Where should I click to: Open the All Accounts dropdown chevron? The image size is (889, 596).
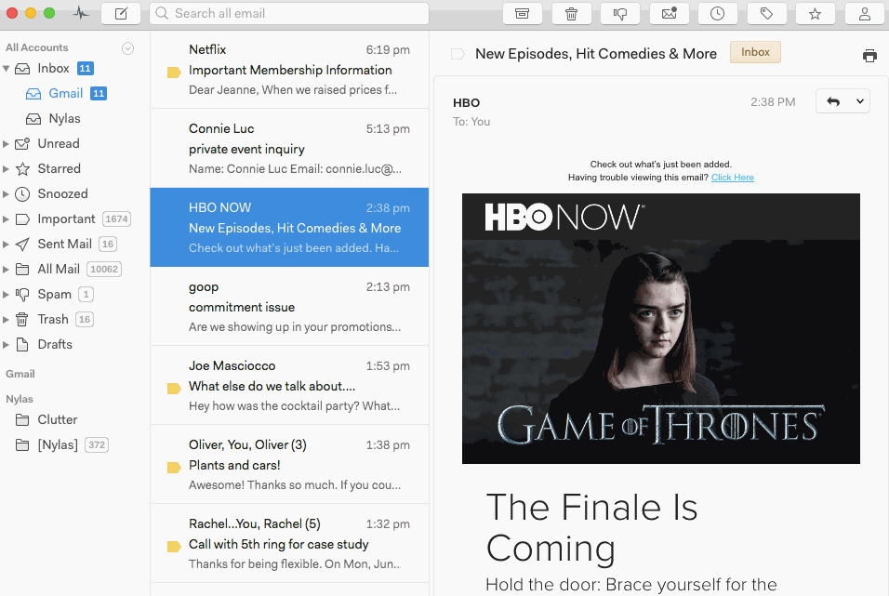click(x=128, y=48)
